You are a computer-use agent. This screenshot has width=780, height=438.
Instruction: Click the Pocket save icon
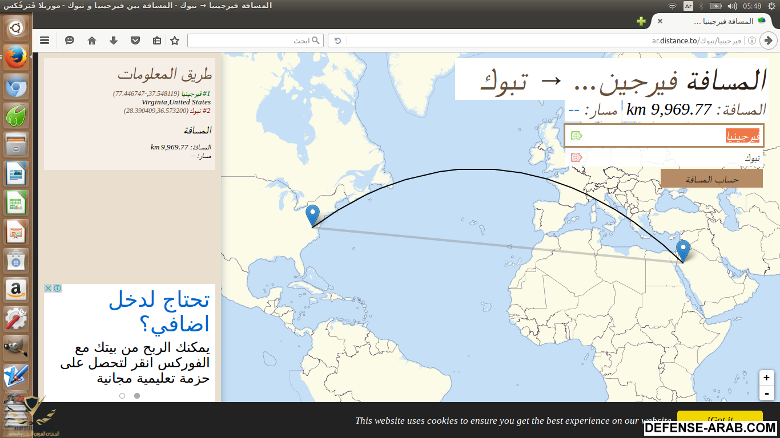(x=135, y=40)
